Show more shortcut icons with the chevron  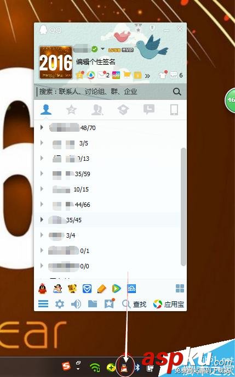pyautogui.click(x=147, y=76)
